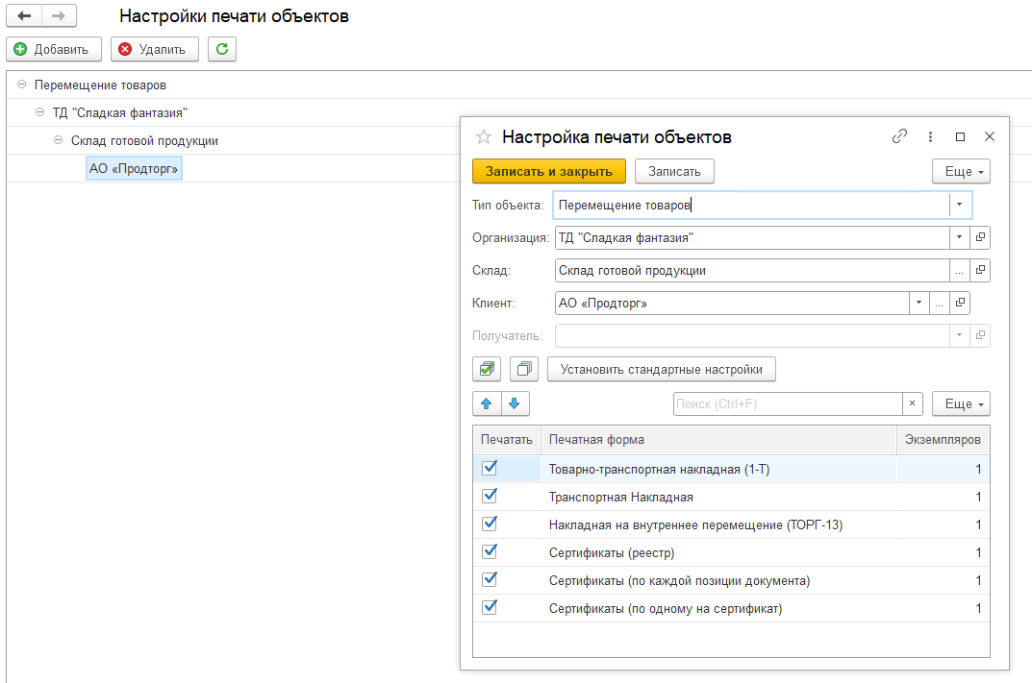This screenshot has height=683, width=1032.
Task: Open the Еще menu beside the search field
Action: (960, 403)
